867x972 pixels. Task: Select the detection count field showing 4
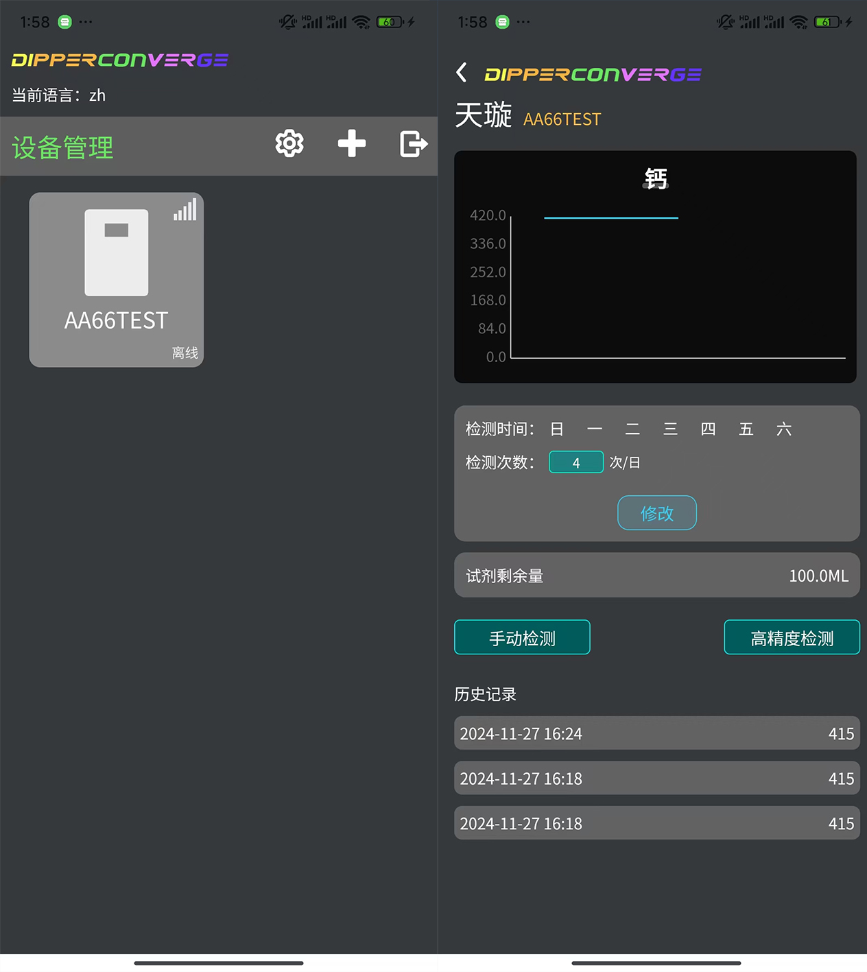(x=576, y=462)
